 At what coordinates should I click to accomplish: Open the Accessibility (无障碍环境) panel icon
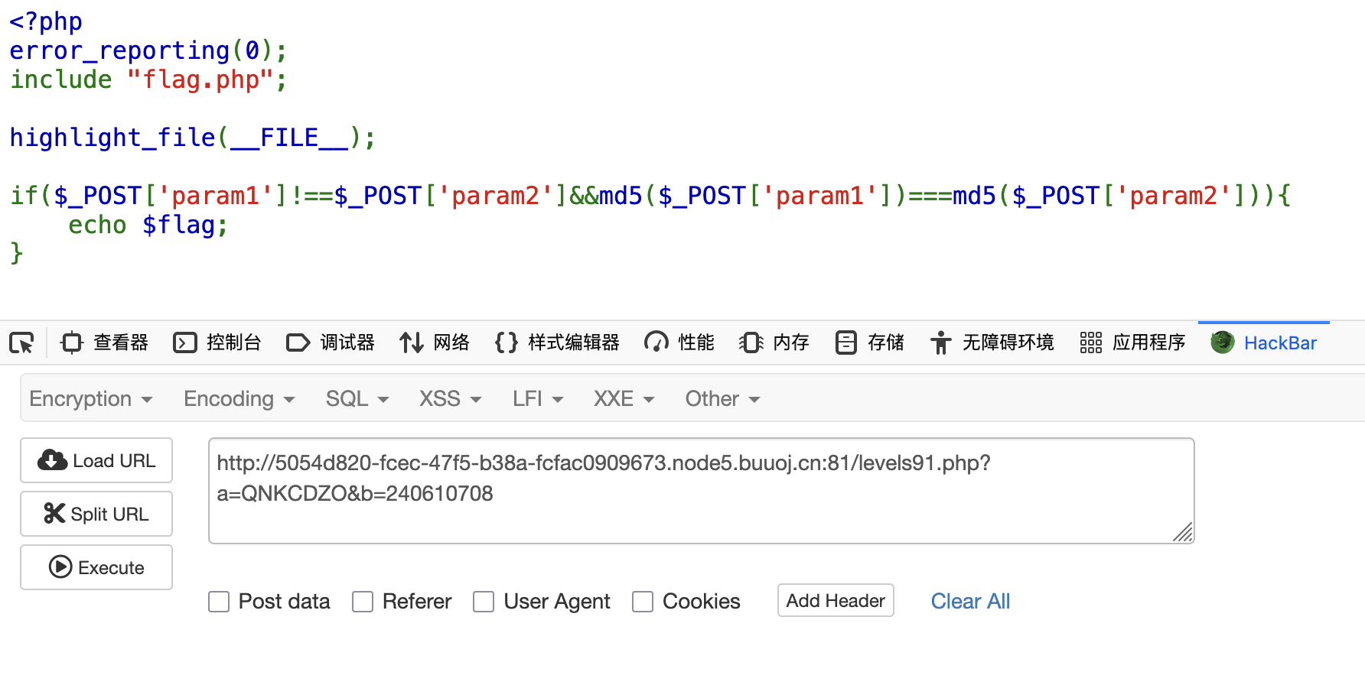pyautogui.click(x=941, y=342)
